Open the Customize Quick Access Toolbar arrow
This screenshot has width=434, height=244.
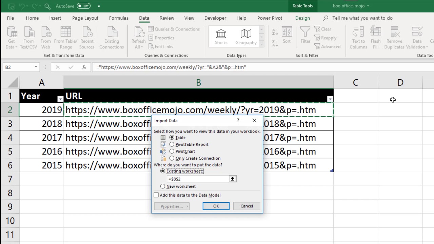(99, 6)
